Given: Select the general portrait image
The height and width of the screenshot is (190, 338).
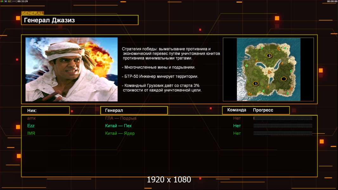Looking at the screenshot, I should point(72,69).
